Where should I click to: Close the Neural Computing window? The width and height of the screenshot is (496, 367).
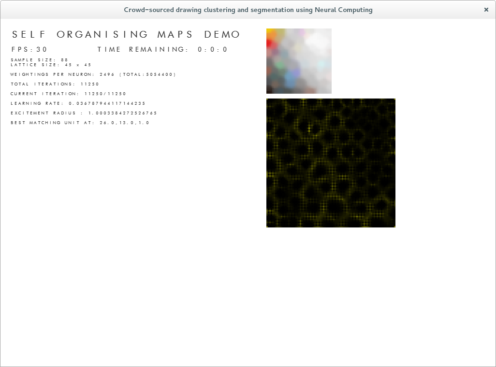[x=486, y=10]
